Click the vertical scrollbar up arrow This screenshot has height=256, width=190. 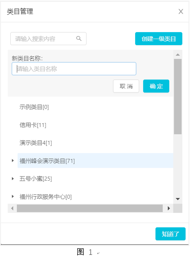click(x=178, y=55)
